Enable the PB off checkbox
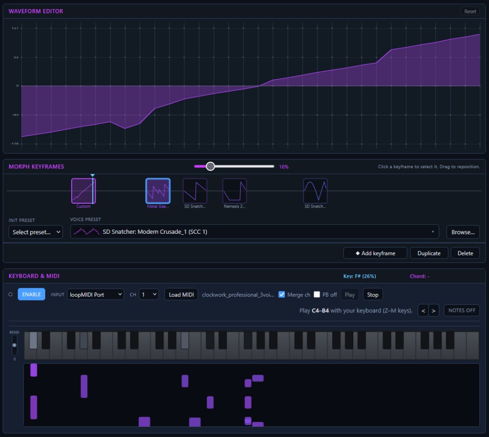489x437 pixels. pos(317,294)
